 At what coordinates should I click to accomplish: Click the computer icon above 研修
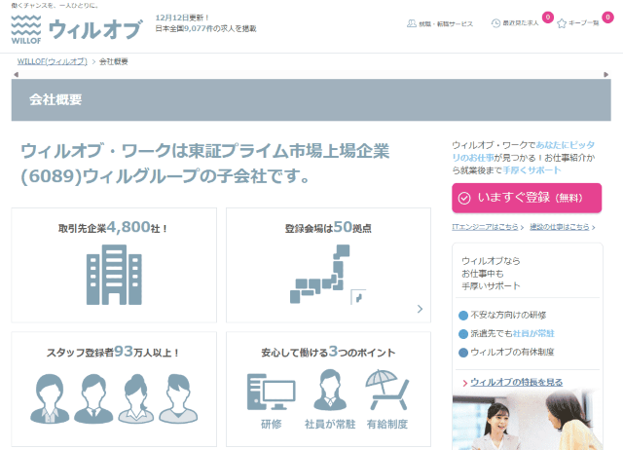pos(271,392)
